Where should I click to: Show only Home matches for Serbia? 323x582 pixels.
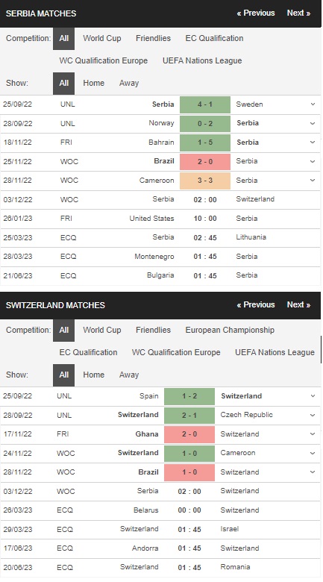pyautogui.click(x=93, y=83)
